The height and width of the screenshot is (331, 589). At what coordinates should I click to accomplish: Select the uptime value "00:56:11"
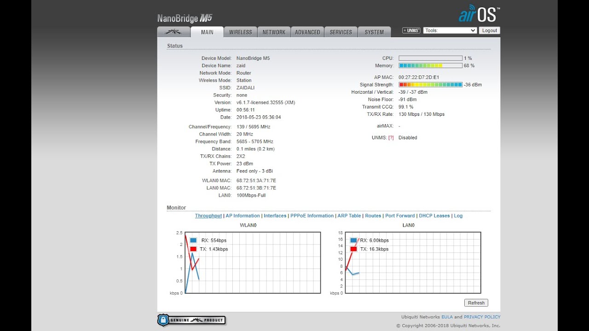tap(246, 110)
